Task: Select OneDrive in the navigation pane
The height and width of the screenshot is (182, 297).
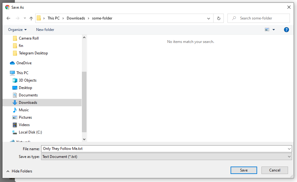Action: point(24,63)
